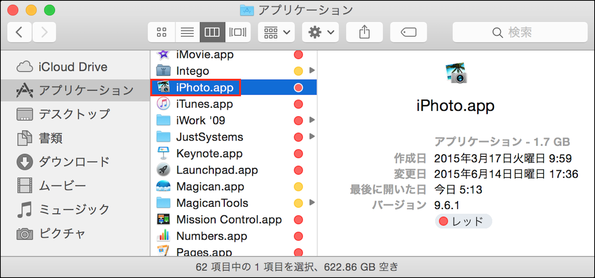Click the version value 9.6.1
595x278 pixels.
pyautogui.click(x=447, y=205)
